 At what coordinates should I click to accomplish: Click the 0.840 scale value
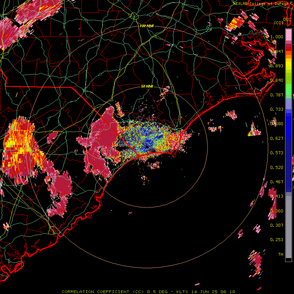click(277, 80)
